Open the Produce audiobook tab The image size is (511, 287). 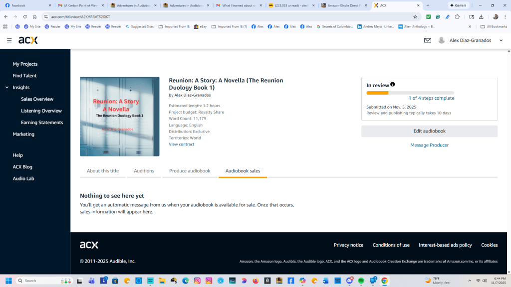click(x=190, y=171)
